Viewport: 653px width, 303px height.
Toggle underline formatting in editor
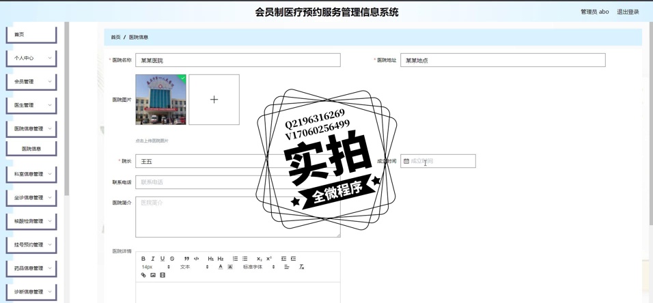(163, 259)
